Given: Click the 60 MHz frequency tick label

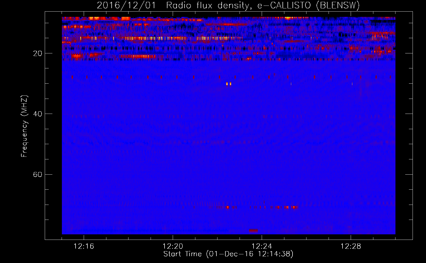Looking at the screenshot, I should (x=38, y=174).
